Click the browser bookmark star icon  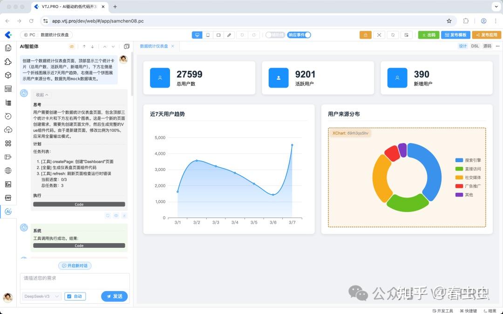[x=449, y=21]
